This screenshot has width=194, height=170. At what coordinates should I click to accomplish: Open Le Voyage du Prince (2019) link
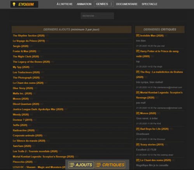point(29,41)
